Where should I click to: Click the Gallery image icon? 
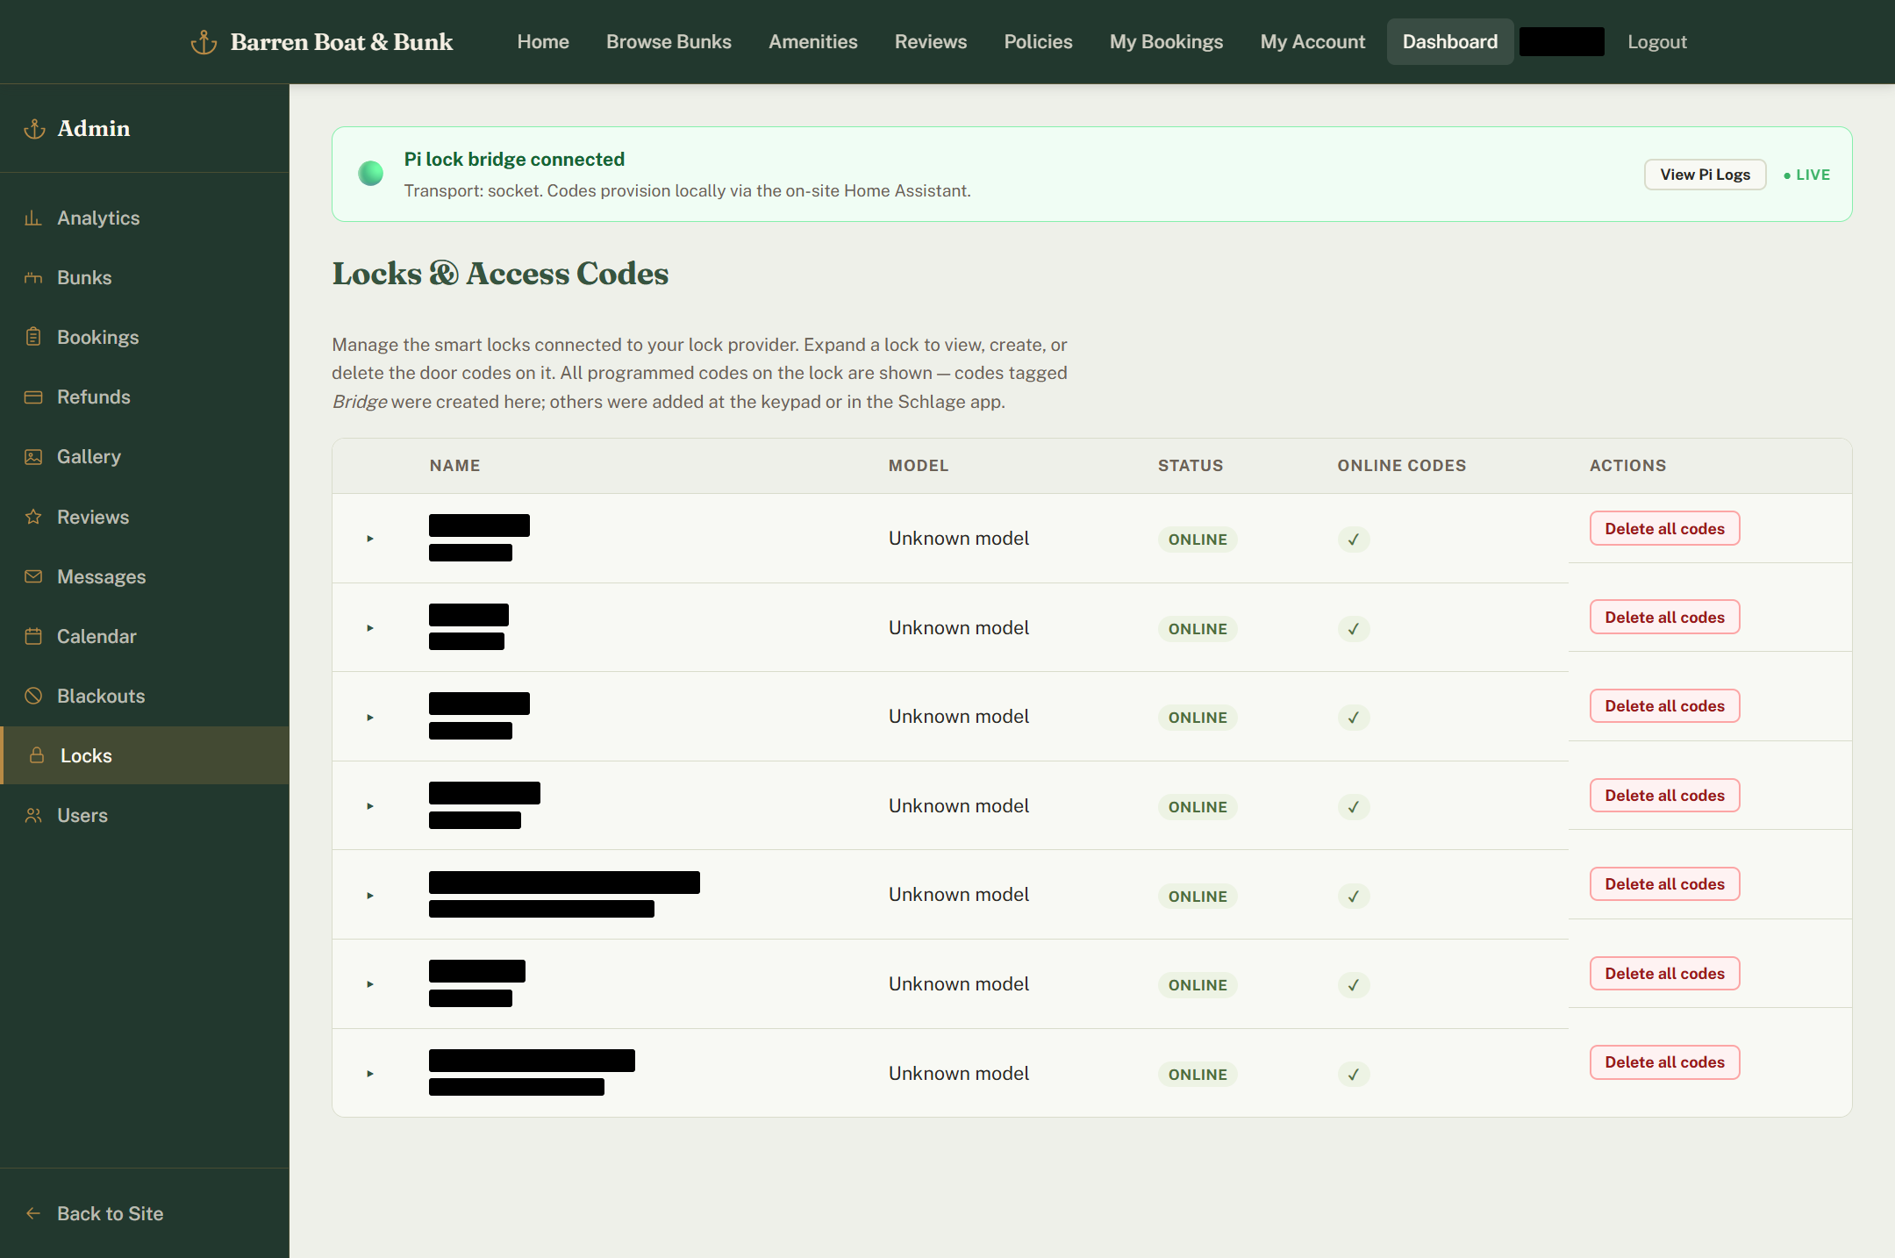(x=33, y=456)
